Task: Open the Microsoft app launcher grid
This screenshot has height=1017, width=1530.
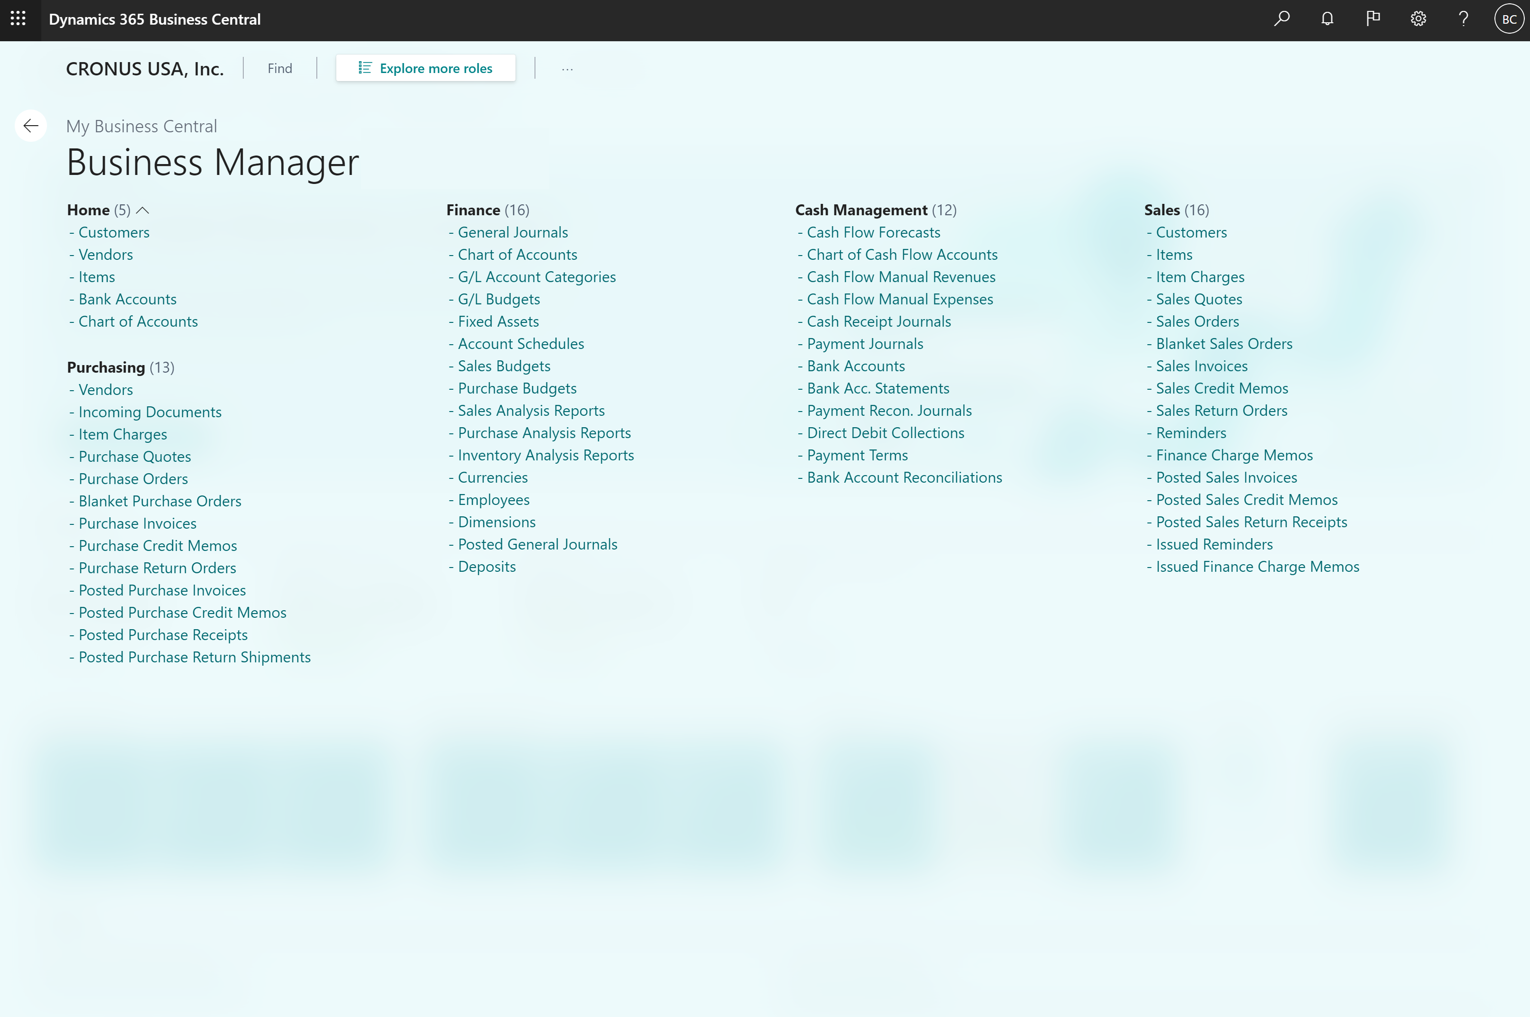Action: tap(19, 19)
